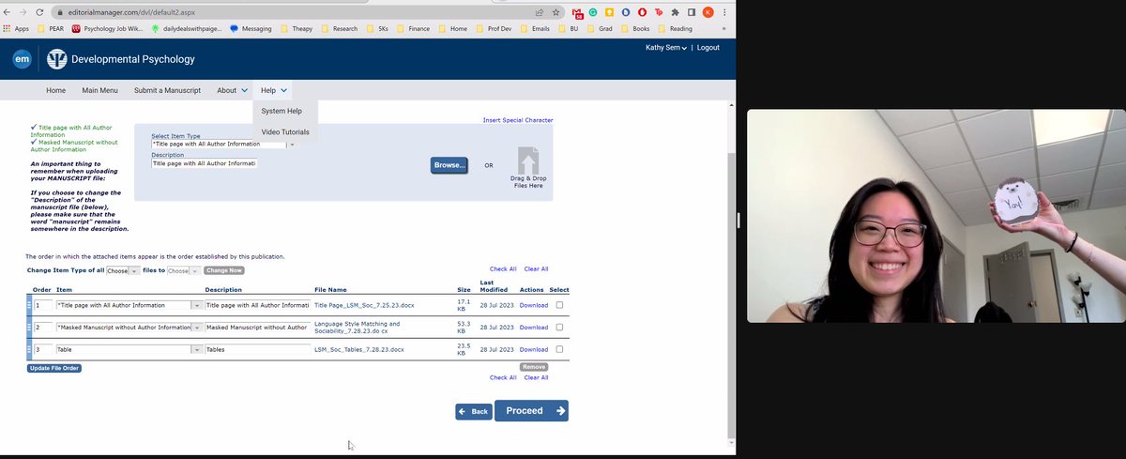
Task: Click the drag handle for row 2
Action: 29,328
